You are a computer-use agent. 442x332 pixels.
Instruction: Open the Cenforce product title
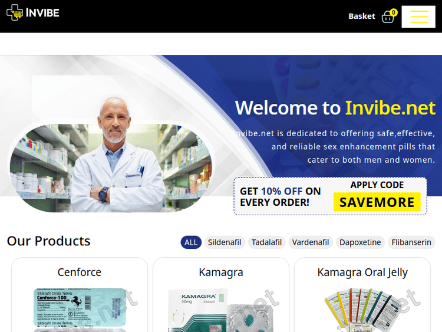pyautogui.click(x=80, y=272)
